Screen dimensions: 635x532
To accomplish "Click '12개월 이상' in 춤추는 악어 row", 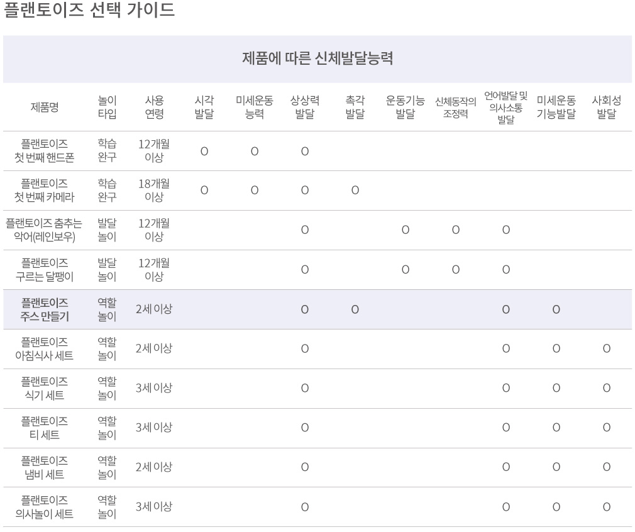I will [x=154, y=230].
